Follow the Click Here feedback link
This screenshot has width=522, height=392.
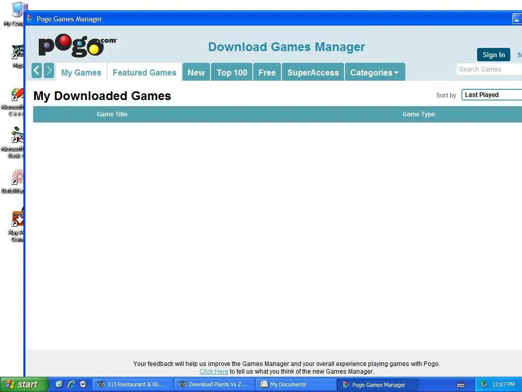tap(214, 372)
